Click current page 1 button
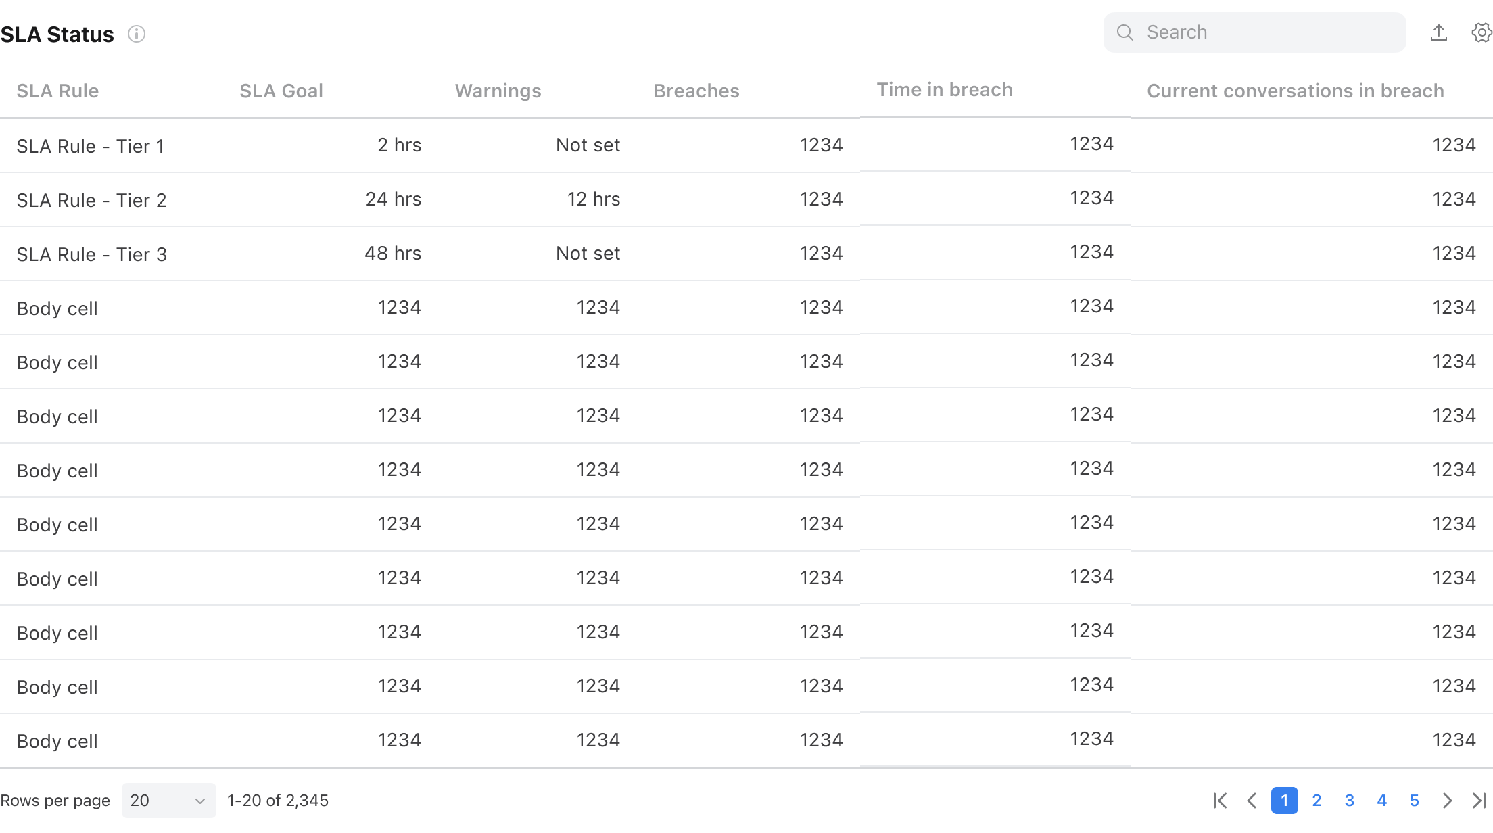The height and width of the screenshot is (833, 1493). click(1285, 801)
